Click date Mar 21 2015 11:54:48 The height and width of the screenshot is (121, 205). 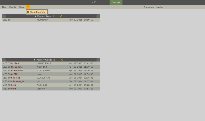[81, 74]
